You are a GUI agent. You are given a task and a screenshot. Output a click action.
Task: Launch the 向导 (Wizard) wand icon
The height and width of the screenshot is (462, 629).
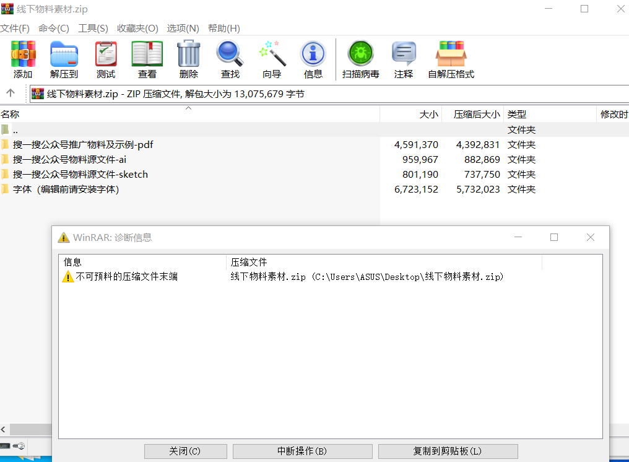pyautogui.click(x=272, y=53)
